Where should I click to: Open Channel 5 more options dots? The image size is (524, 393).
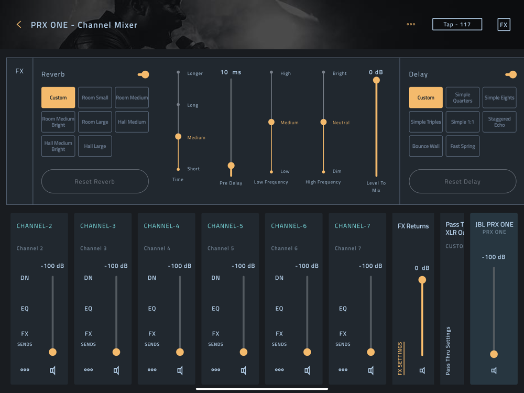click(x=215, y=369)
